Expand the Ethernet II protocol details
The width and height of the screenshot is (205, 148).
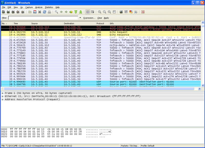(2, 96)
